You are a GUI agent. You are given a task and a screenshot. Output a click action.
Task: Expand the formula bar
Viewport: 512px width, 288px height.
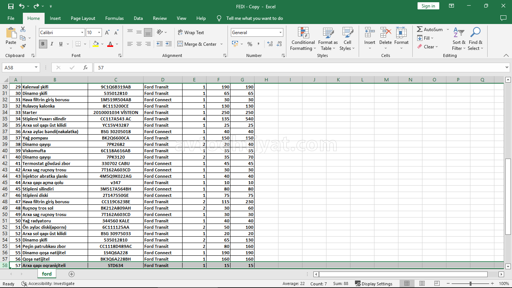[x=507, y=67]
